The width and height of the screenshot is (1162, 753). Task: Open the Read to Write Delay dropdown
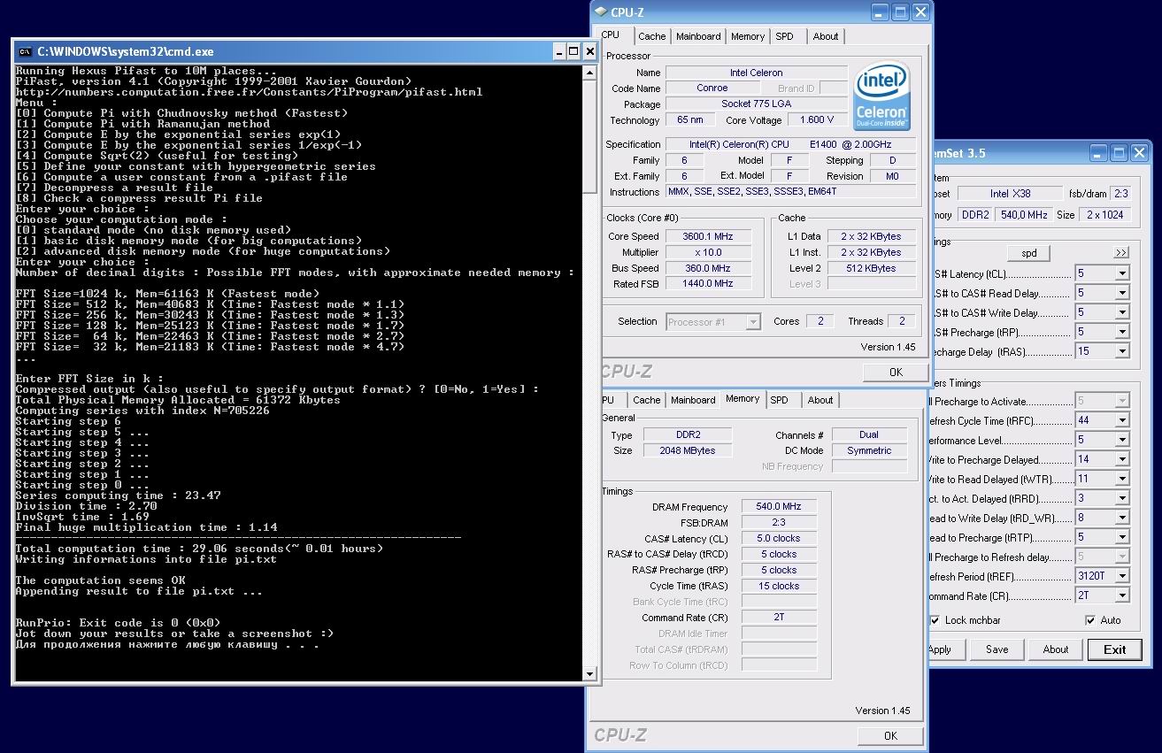point(1122,518)
